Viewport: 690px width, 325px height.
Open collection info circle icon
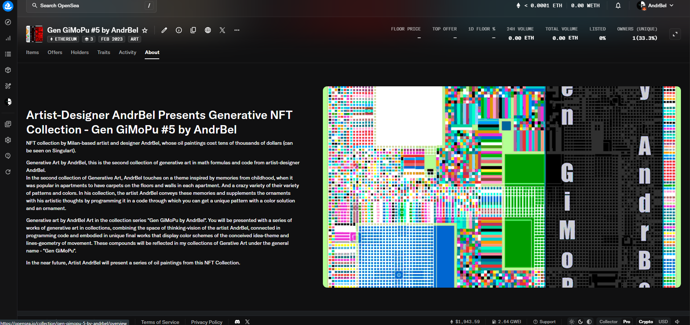179,30
